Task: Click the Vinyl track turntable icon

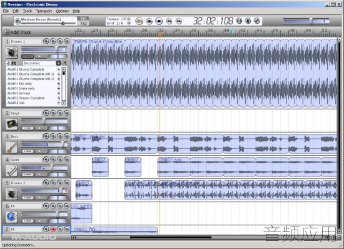Action: (12, 124)
